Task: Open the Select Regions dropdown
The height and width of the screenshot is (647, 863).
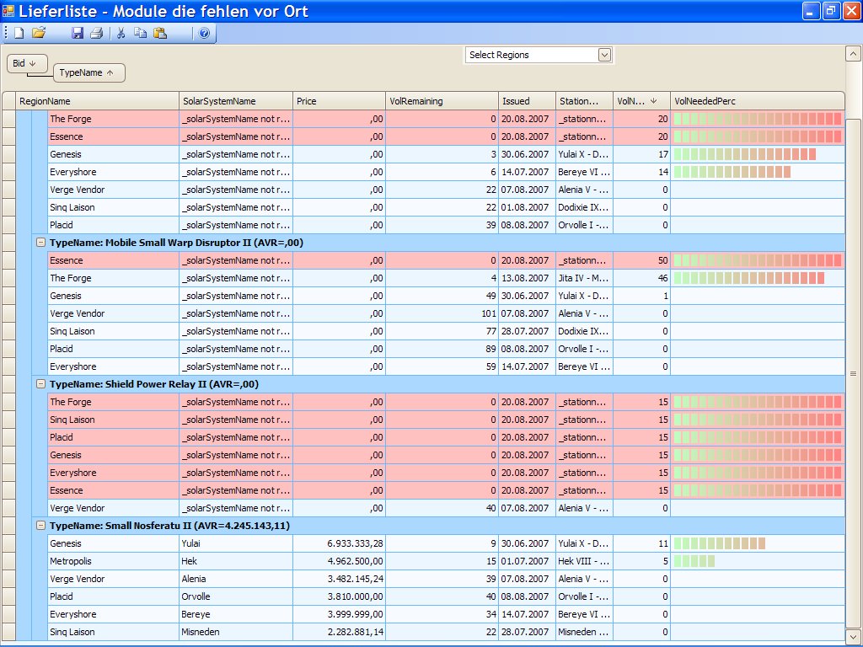Action: coord(603,55)
